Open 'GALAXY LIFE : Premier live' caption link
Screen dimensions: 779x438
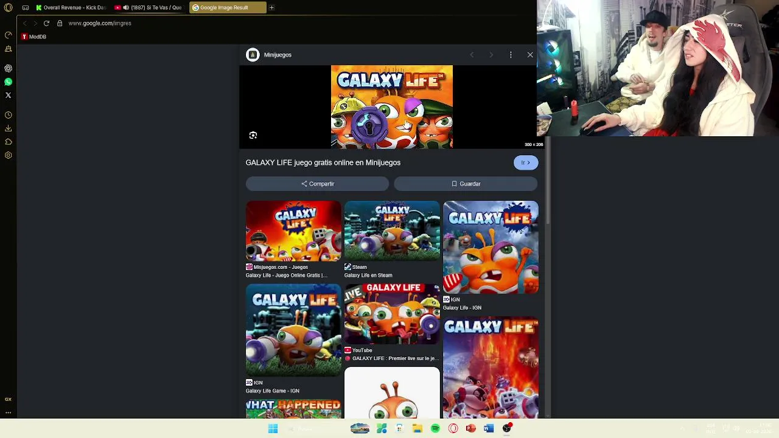point(396,358)
